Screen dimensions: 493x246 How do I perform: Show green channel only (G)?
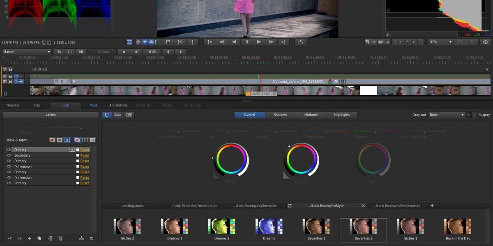[x=401, y=42]
